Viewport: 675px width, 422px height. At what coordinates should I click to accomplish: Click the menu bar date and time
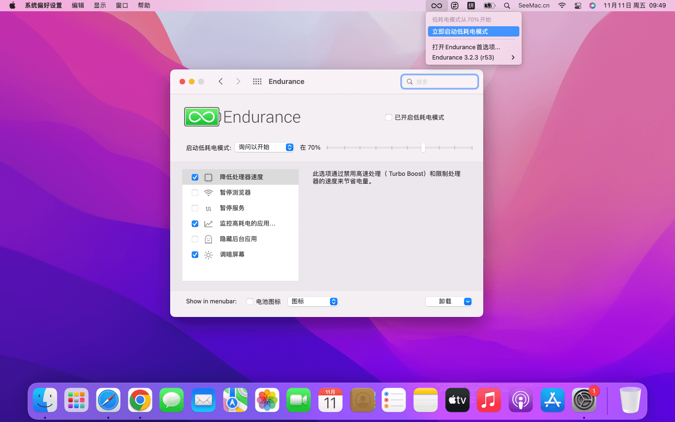635,6
